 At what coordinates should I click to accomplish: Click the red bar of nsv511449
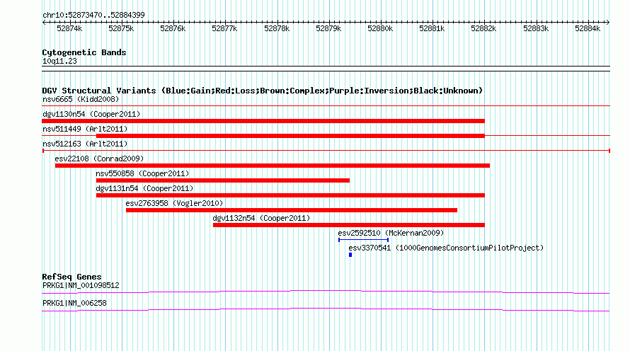(290, 136)
